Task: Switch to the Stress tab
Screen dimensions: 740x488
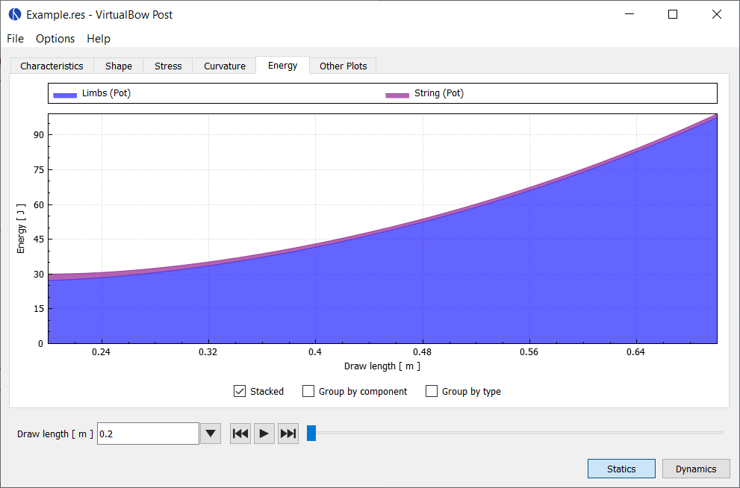Action: pyautogui.click(x=168, y=66)
